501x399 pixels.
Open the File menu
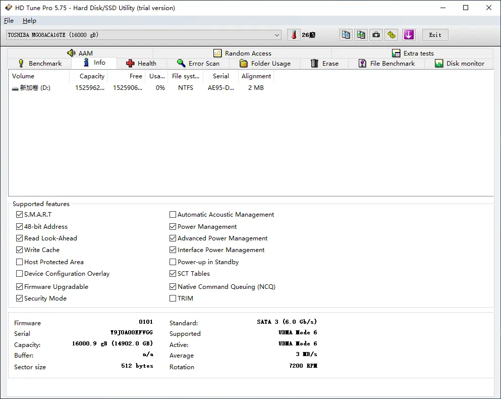pos(9,21)
